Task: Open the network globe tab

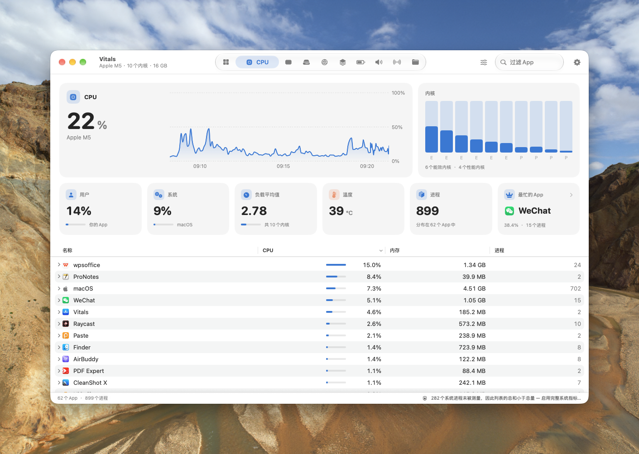Action: pyautogui.click(x=325, y=62)
